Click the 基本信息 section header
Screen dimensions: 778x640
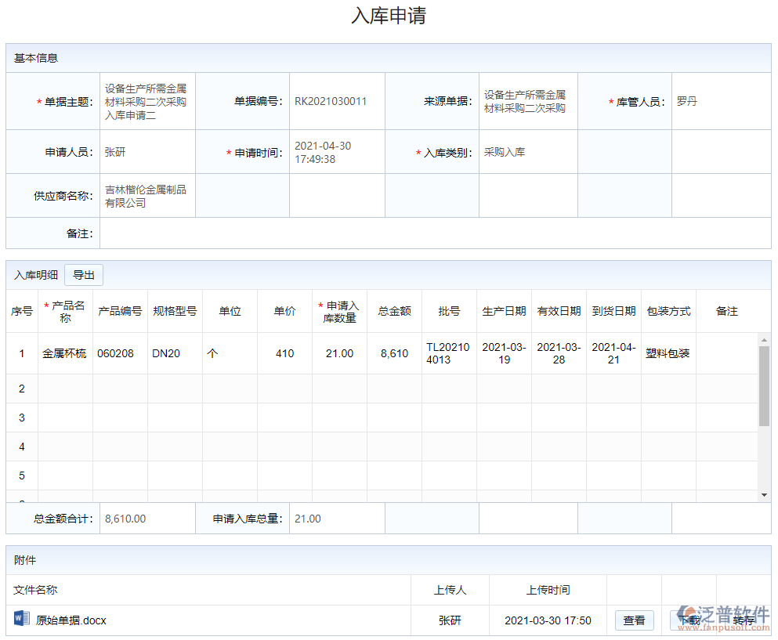point(31,56)
